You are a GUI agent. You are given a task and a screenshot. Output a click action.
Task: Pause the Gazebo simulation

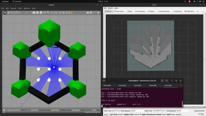click(x=4, y=110)
